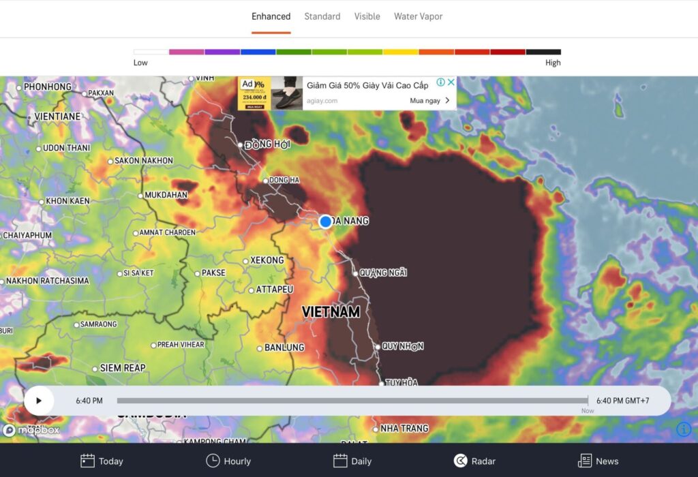
Task: Click the Banlung city label
Action: coord(284,348)
